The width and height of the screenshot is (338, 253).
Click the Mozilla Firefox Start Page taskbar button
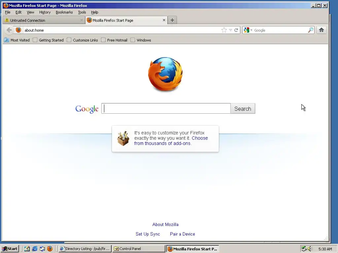(x=192, y=249)
